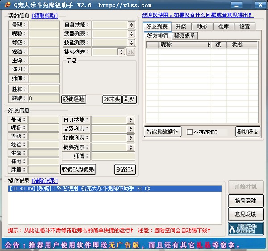The image size is (268, 251).
Task: Click the 号码 input field in 我的信息
Action: pos(44,25)
